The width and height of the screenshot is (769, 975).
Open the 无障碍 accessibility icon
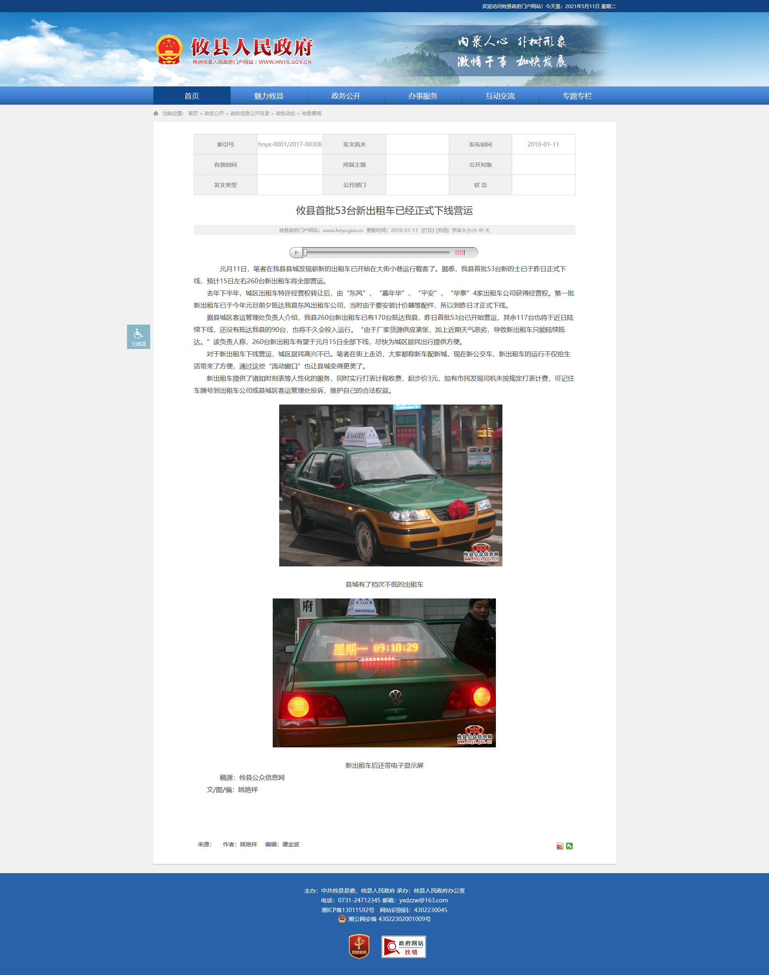[x=138, y=337]
